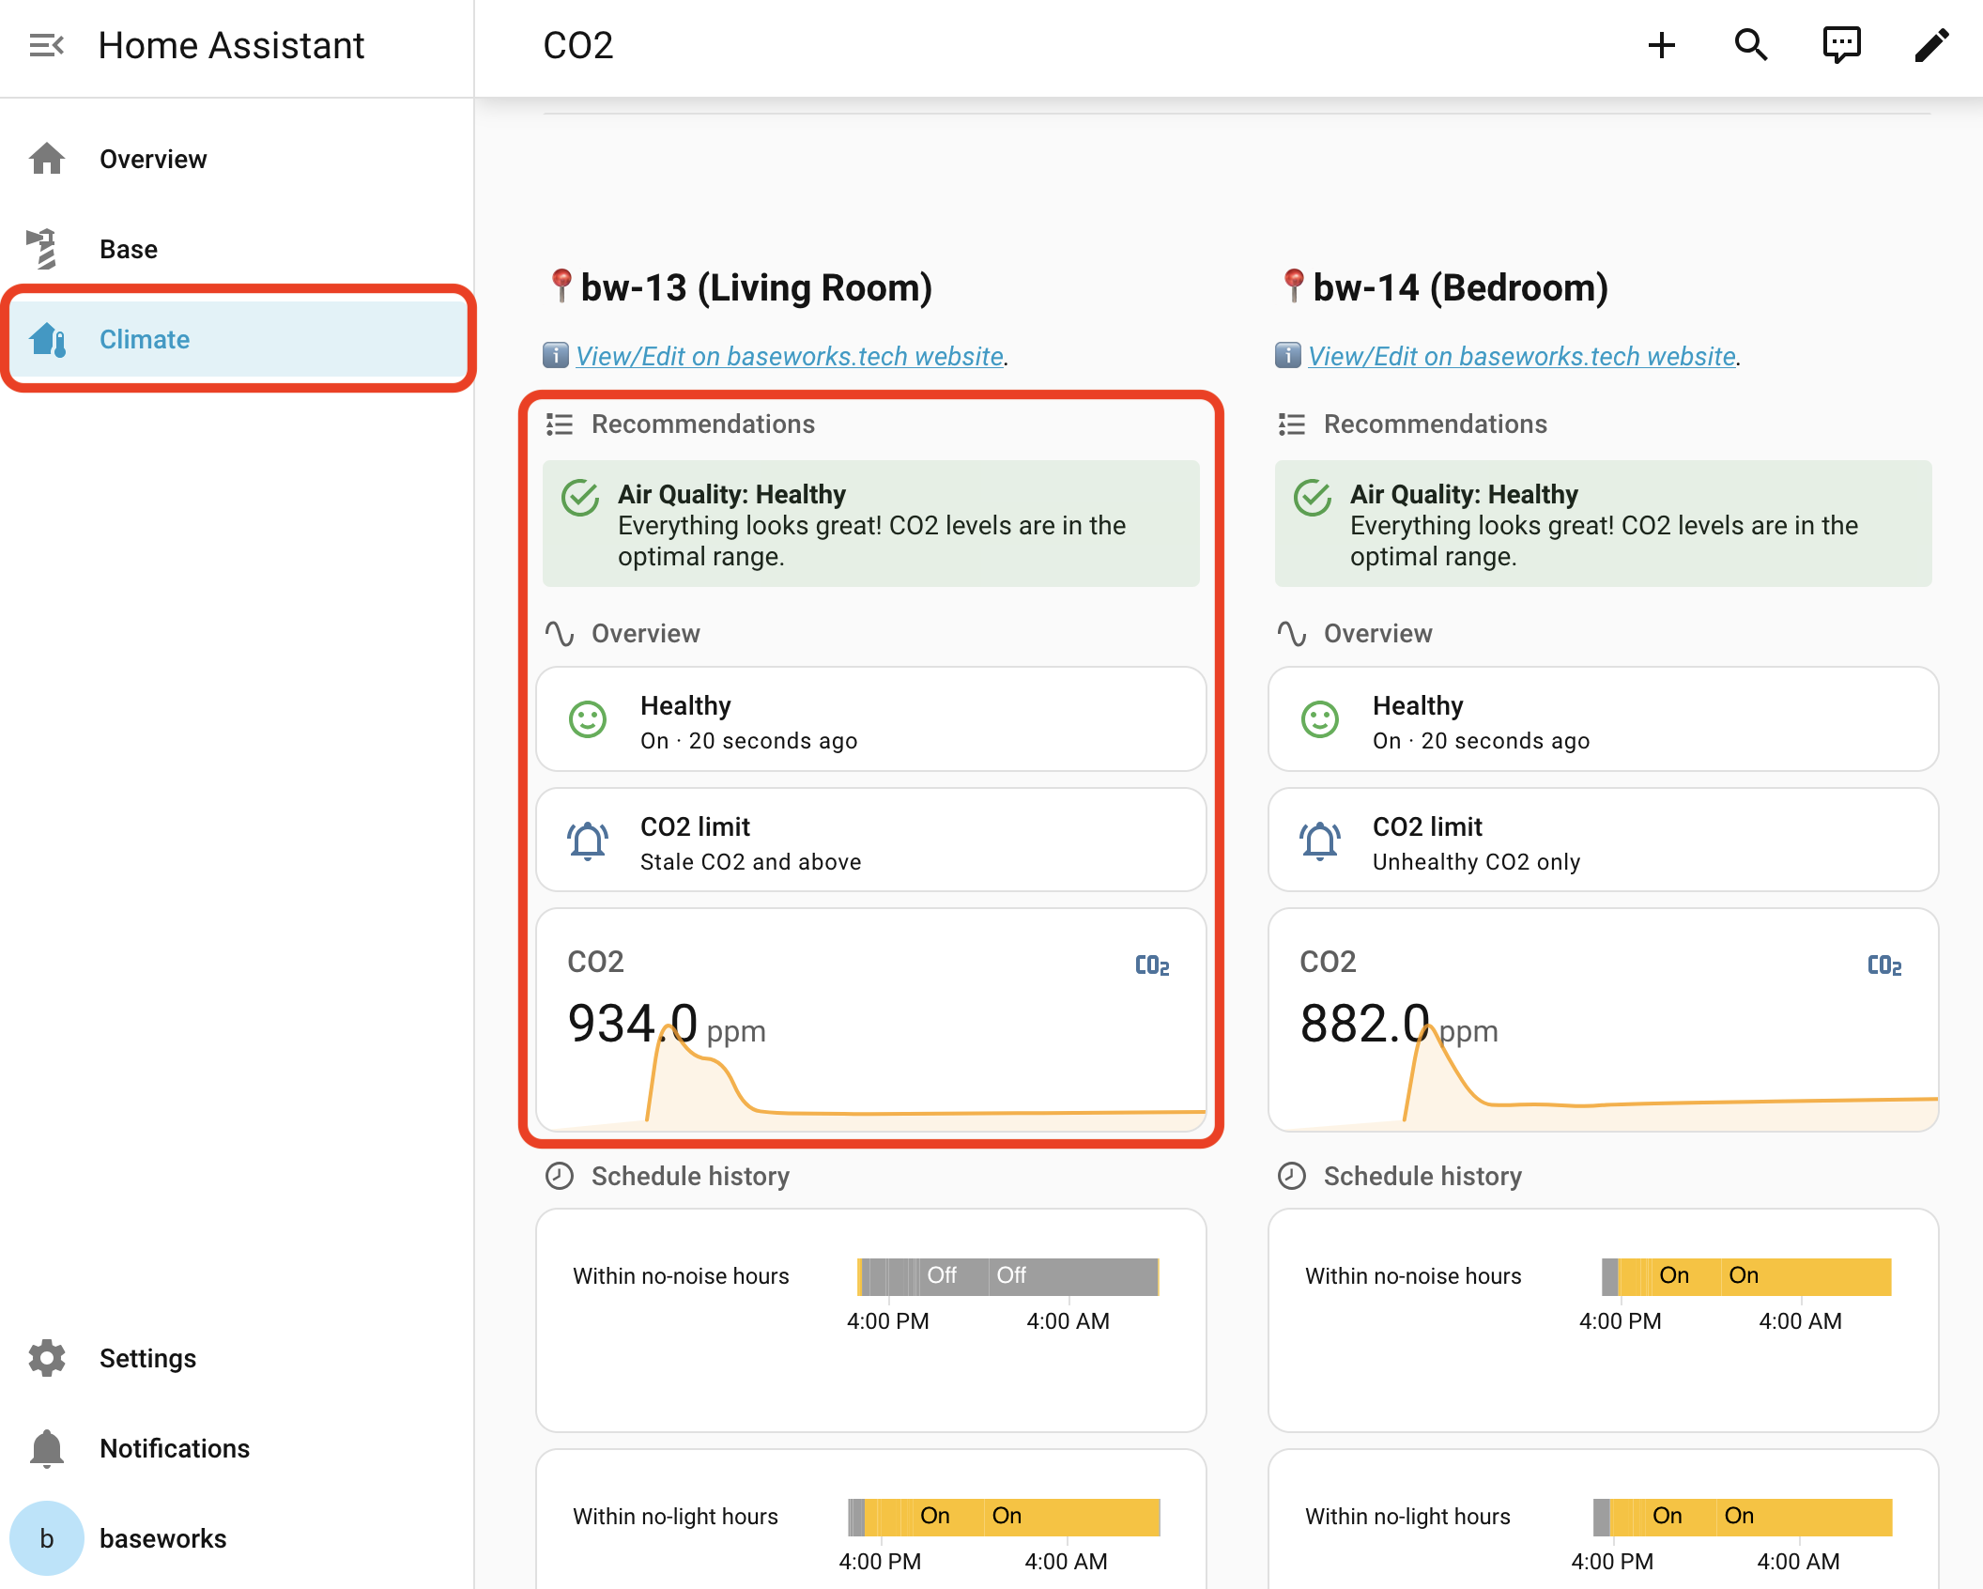Open bw-14 View/Edit on baseworks.tech link
The width and height of the screenshot is (1983, 1589).
click(1522, 356)
